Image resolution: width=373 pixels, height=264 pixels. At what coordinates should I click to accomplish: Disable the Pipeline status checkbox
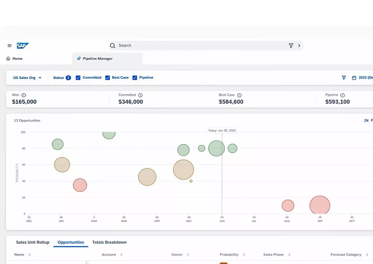135,78
